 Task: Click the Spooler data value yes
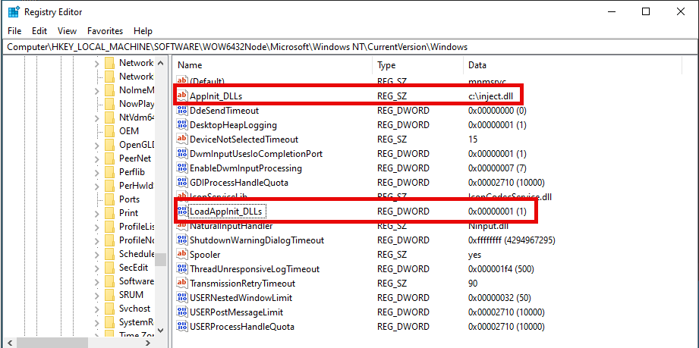click(474, 255)
